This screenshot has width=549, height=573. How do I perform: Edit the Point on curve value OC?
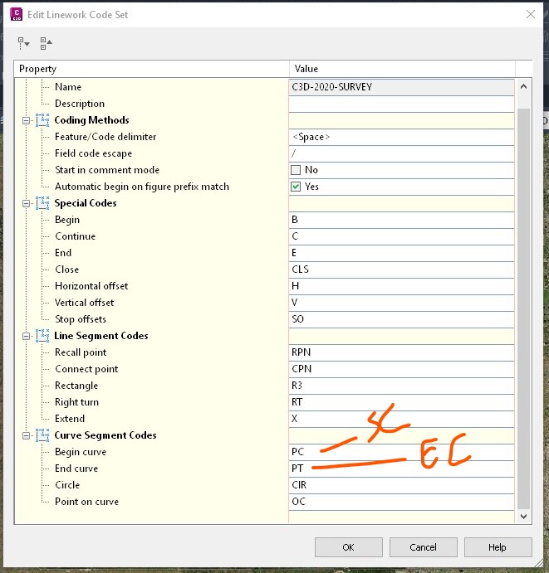pyautogui.click(x=401, y=502)
